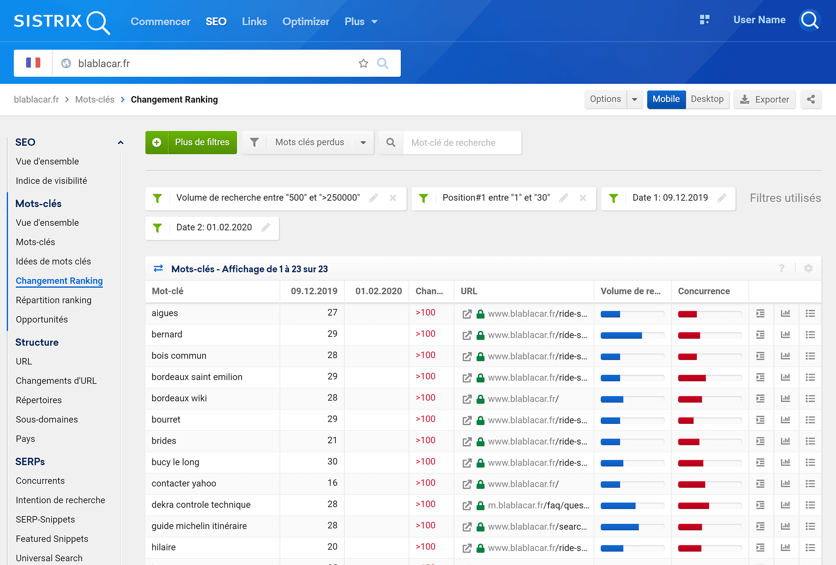Open Intention de recherche sidebar item
Screen dimensions: 836x565
(x=60, y=500)
